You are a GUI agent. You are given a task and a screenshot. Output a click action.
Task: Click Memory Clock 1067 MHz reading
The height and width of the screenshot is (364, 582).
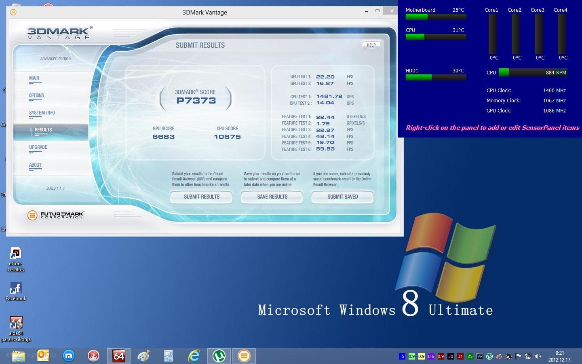point(554,101)
